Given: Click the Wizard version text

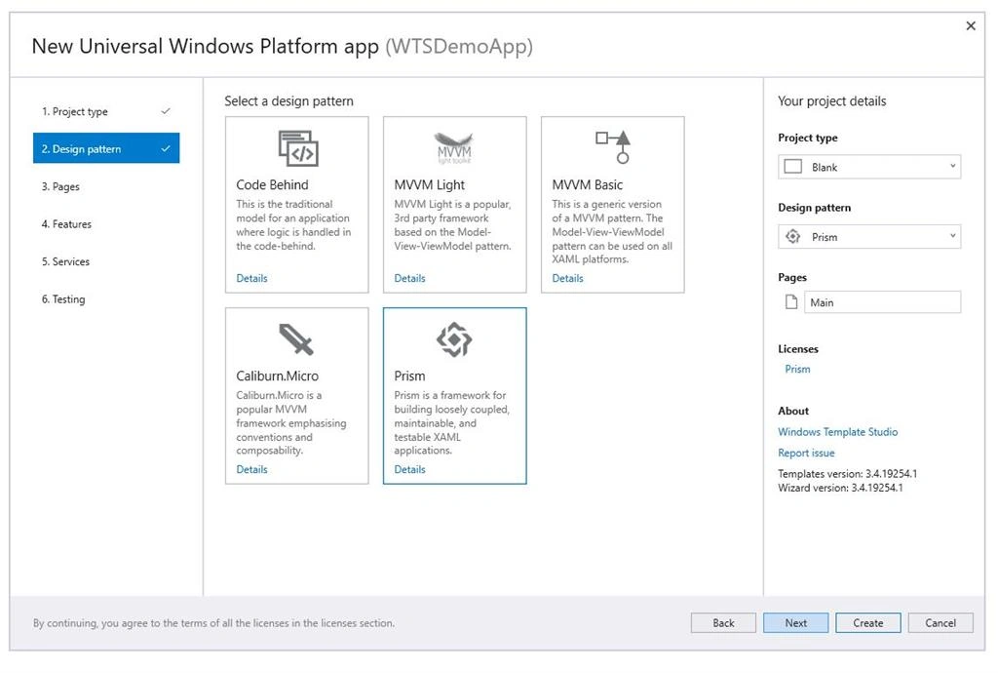Looking at the screenshot, I should (x=840, y=488).
